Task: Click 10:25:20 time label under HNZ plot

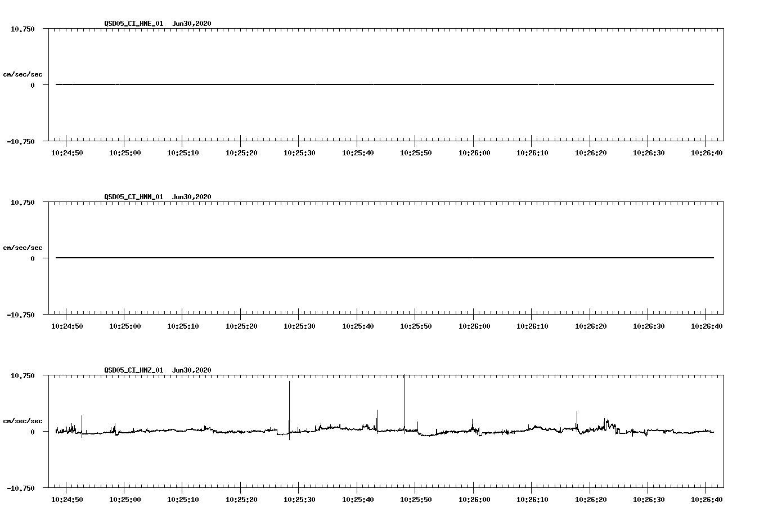Action: click(x=241, y=499)
